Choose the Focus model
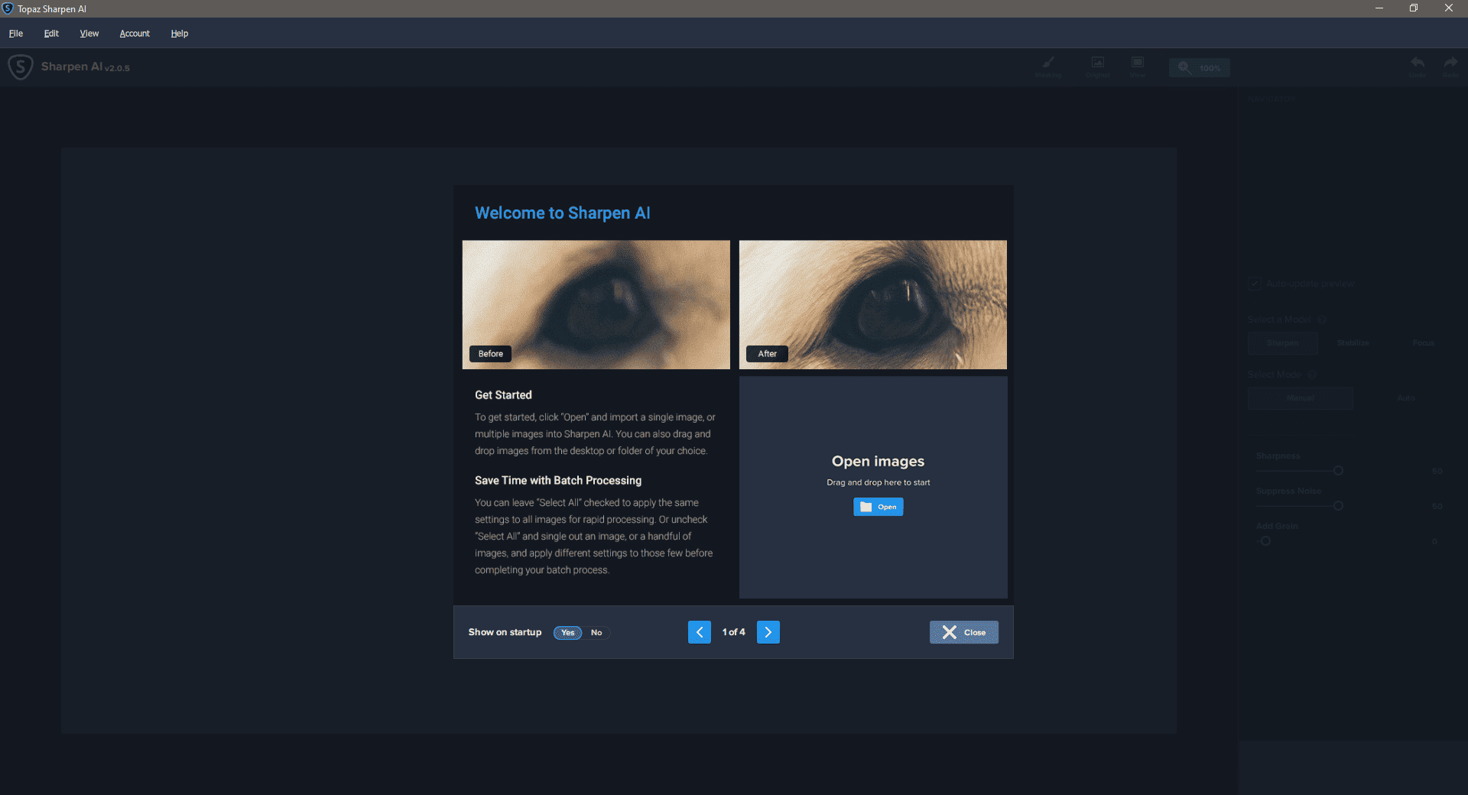The height and width of the screenshot is (795, 1468). pyautogui.click(x=1424, y=343)
